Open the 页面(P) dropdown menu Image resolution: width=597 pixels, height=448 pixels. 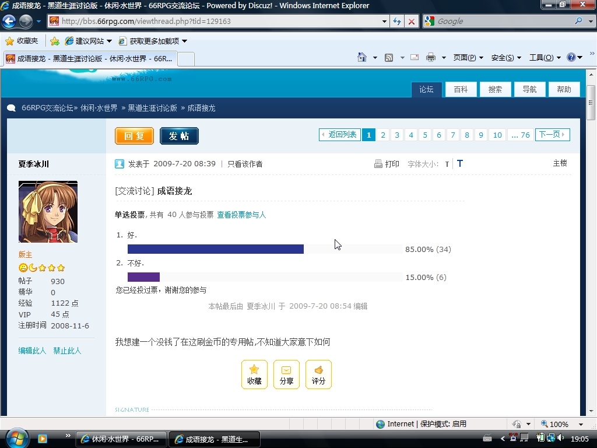(468, 58)
